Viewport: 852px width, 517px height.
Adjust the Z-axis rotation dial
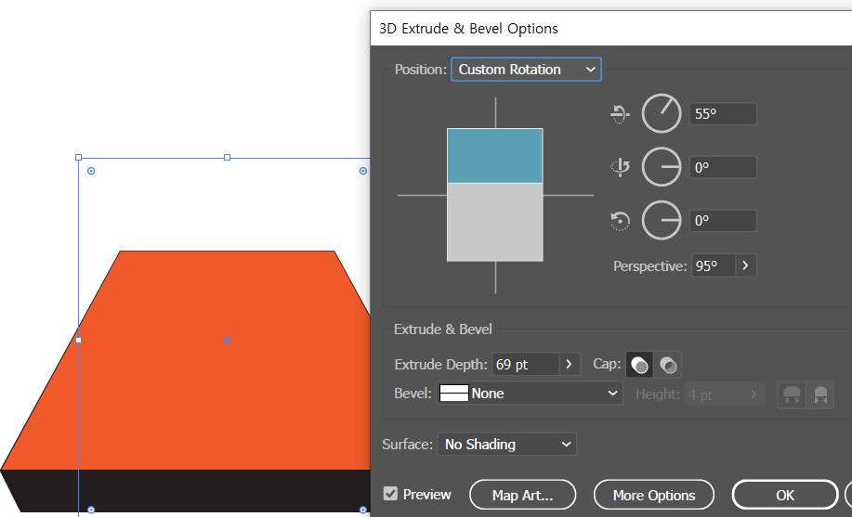pyautogui.click(x=662, y=221)
